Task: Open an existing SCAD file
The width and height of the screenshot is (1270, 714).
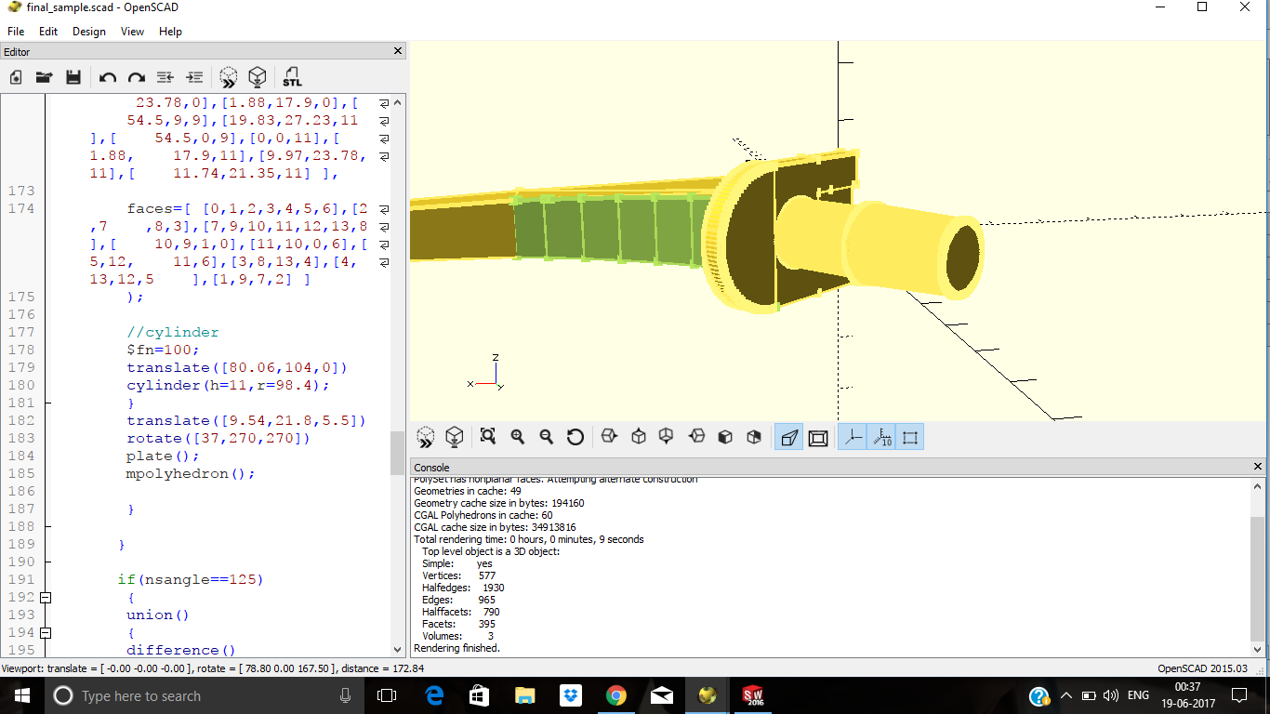Action: pyautogui.click(x=44, y=77)
